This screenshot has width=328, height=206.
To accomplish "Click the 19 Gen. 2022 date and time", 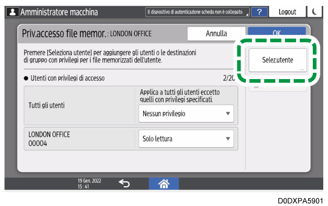I will [89, 183].
